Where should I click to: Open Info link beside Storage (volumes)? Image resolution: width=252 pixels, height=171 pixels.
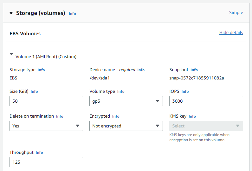tap(72, 14)
